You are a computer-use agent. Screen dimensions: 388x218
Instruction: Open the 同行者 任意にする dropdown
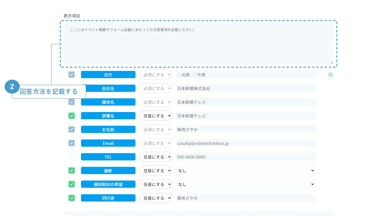point(156,198)
